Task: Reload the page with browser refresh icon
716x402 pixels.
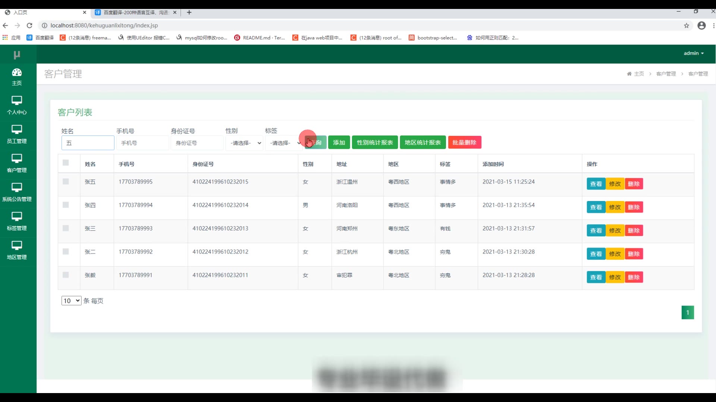Action: pos(29,25)
